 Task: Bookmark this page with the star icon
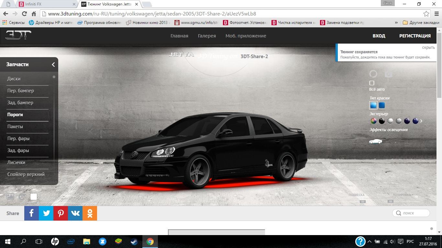pyautogui.click(x=426, y=14)
